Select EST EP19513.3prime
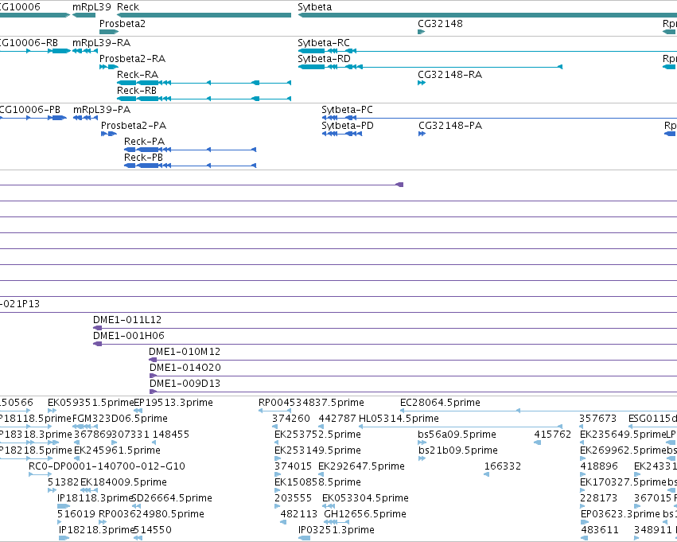 point(173,403)
